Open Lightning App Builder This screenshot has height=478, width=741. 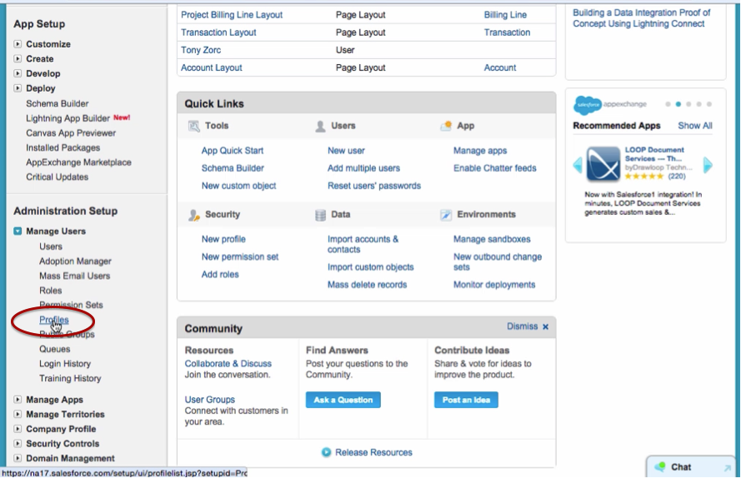coord(68,118)
